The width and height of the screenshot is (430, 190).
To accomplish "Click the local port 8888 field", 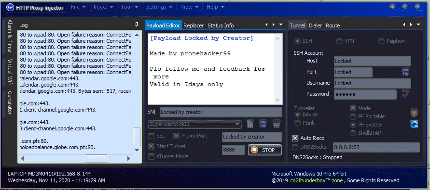I will 233,150.
